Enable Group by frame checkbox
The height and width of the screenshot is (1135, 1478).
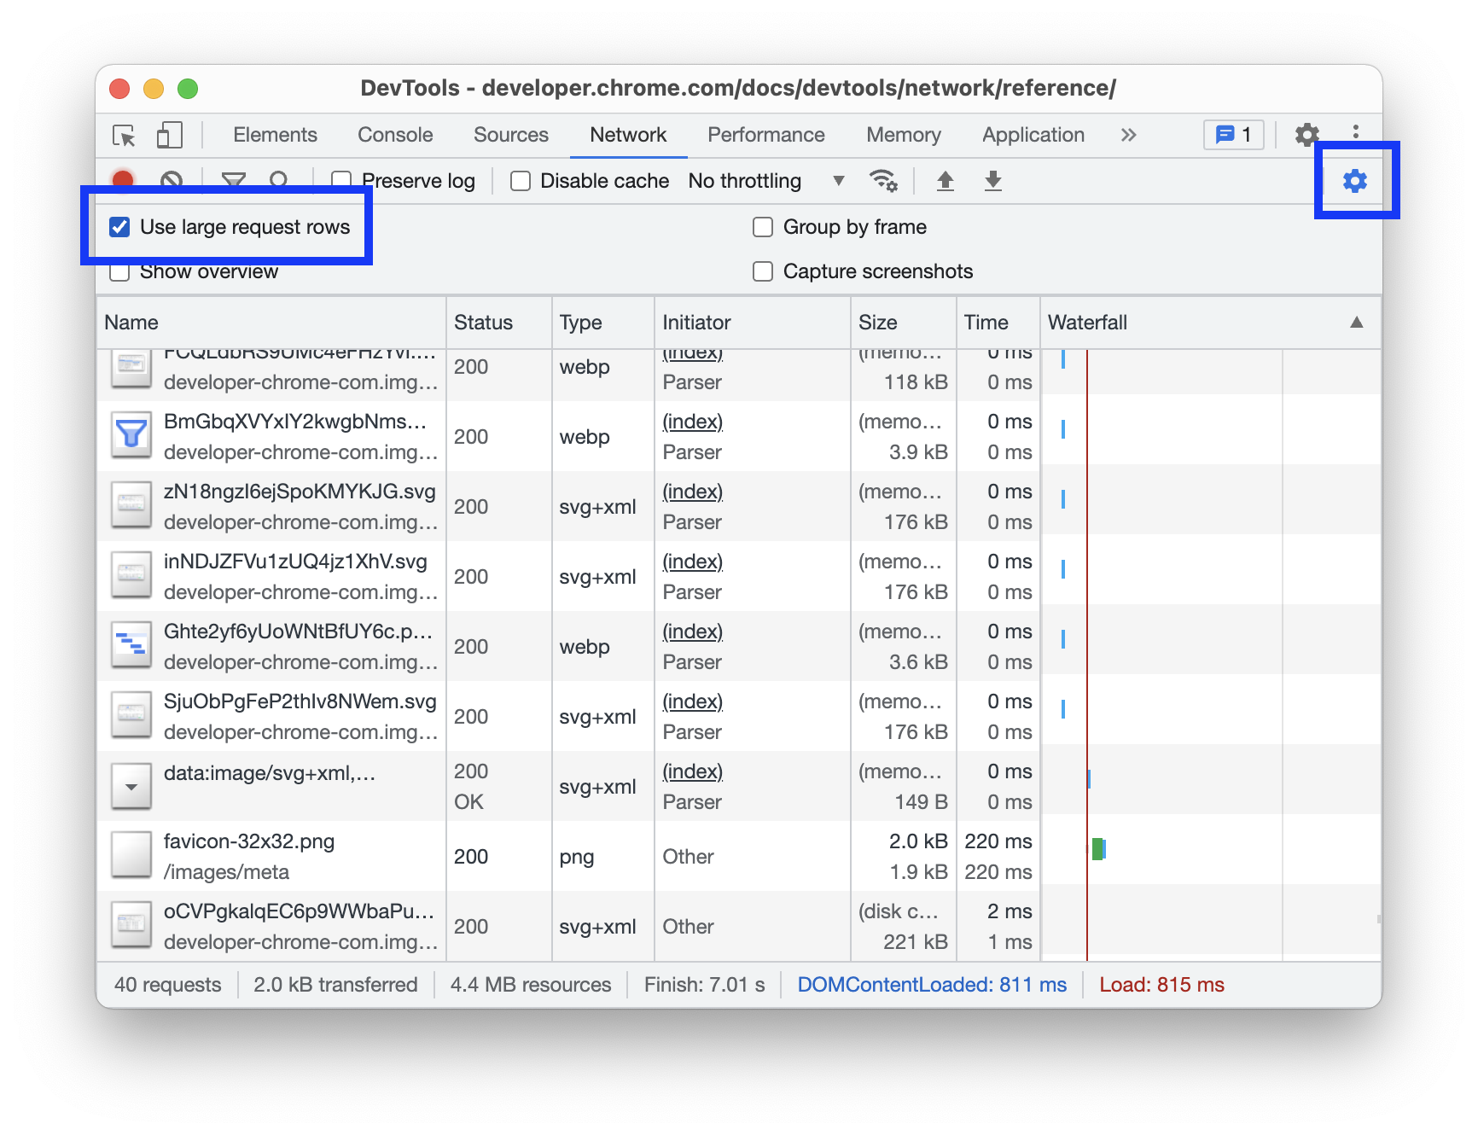763,227
